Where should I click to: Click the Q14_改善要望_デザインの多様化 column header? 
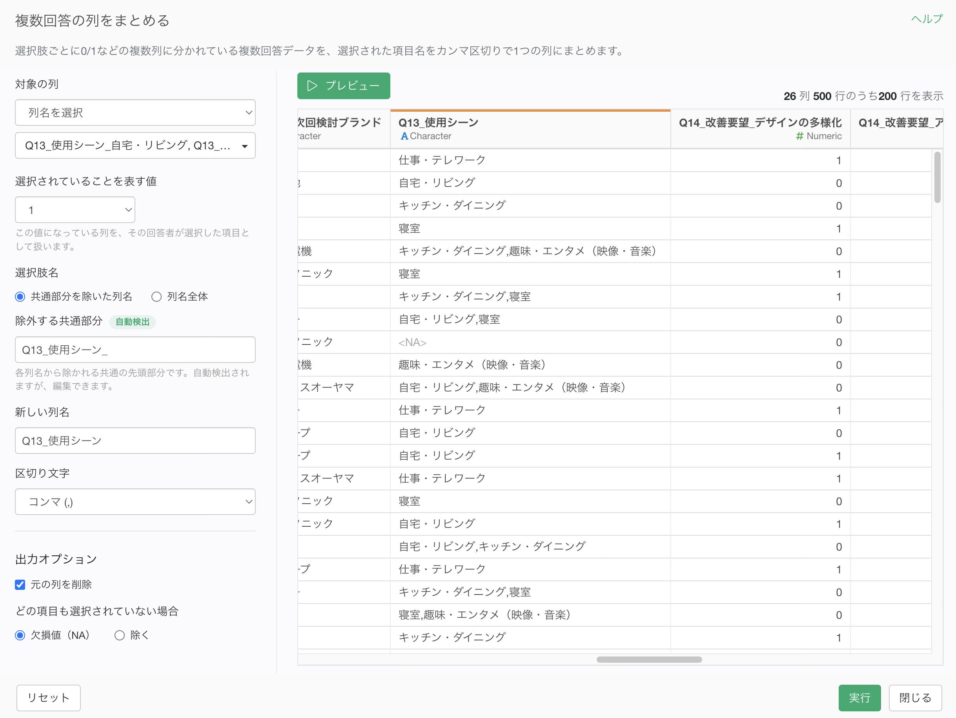(x=760, y=129)
